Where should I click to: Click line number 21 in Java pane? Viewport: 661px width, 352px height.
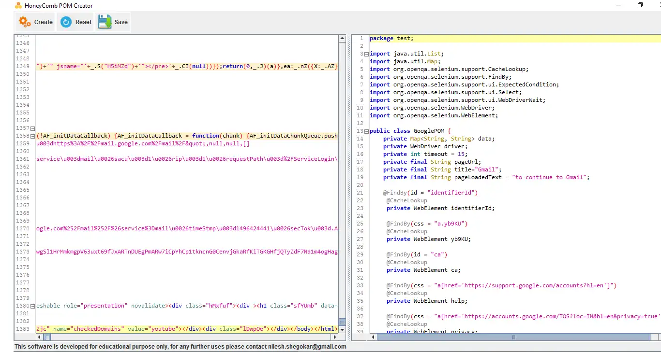tap(360, 193)
